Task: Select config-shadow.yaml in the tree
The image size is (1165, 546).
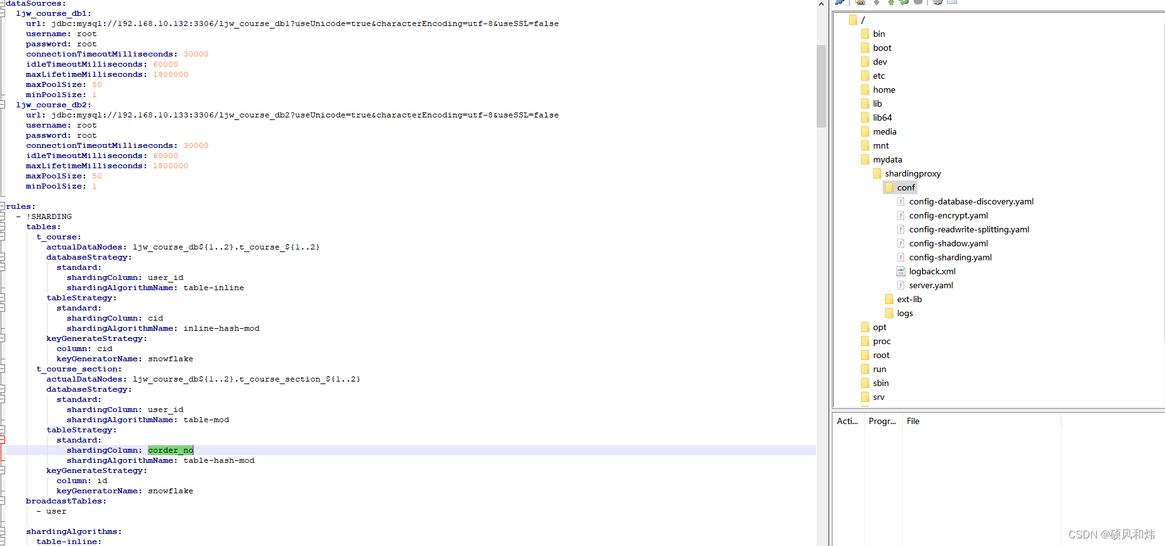Action: click(948, 243)
